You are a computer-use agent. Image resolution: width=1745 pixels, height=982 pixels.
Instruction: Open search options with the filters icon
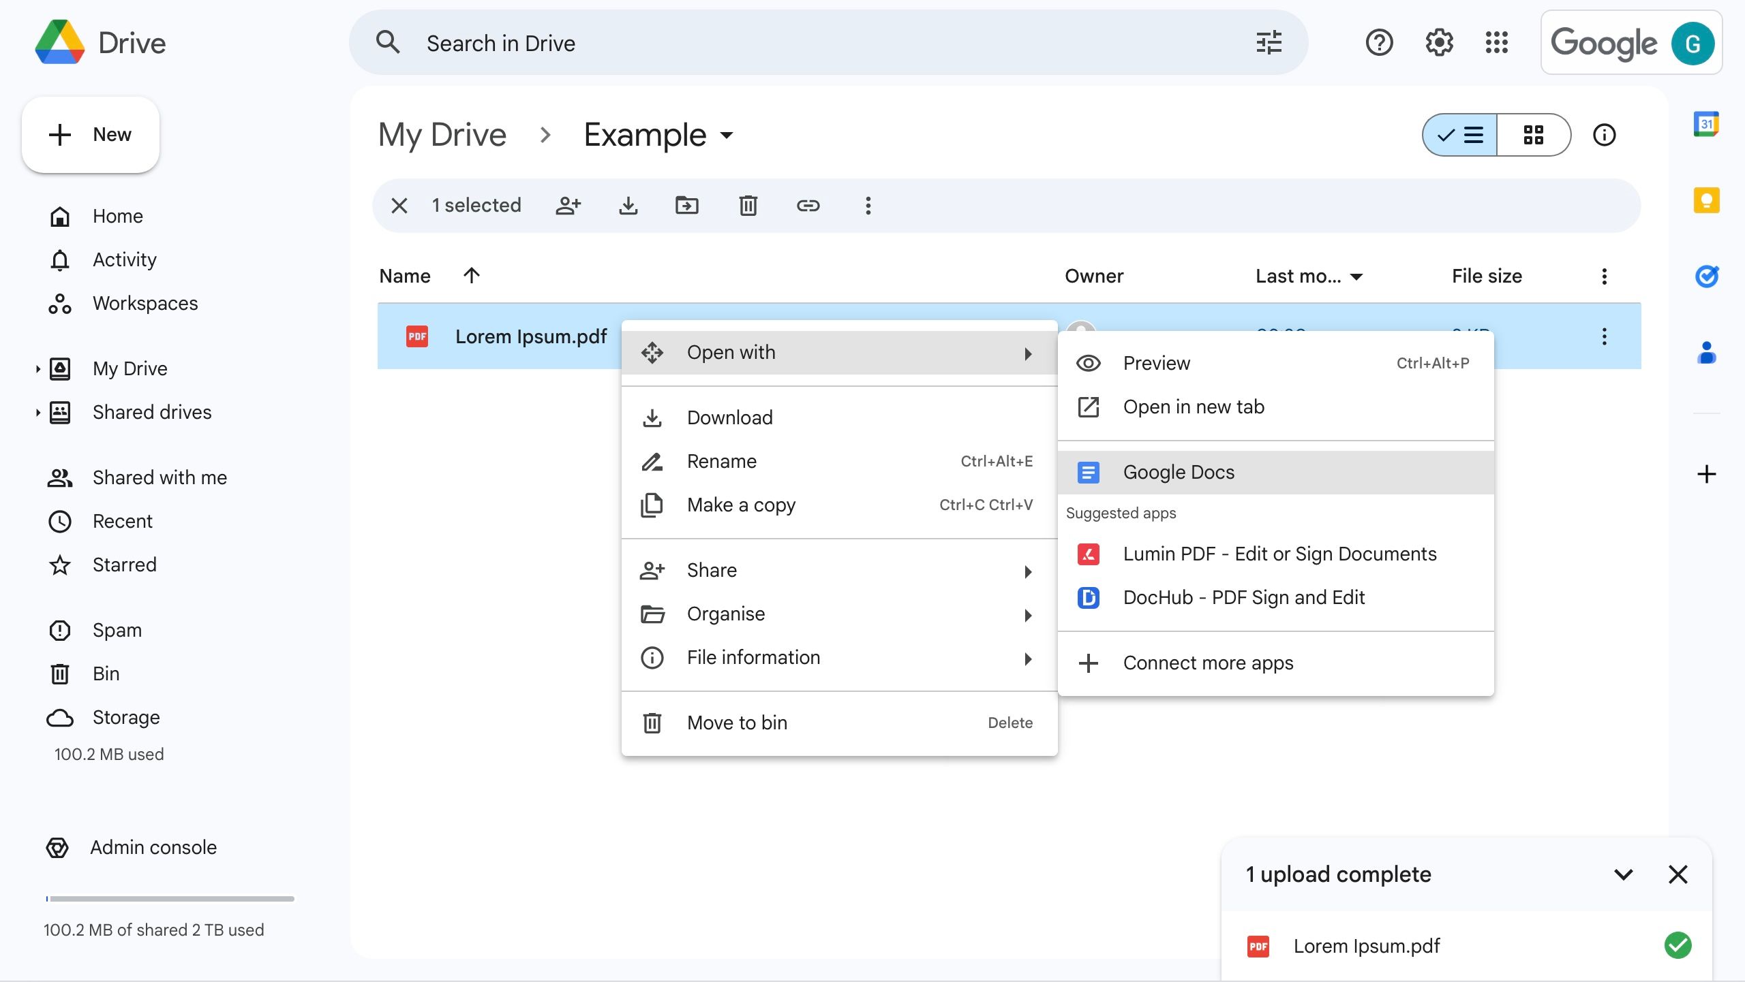pyautogui.click(x=1267, y=42)
